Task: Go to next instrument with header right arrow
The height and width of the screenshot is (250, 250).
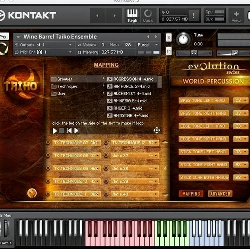Action: click(x=114, y=16)
